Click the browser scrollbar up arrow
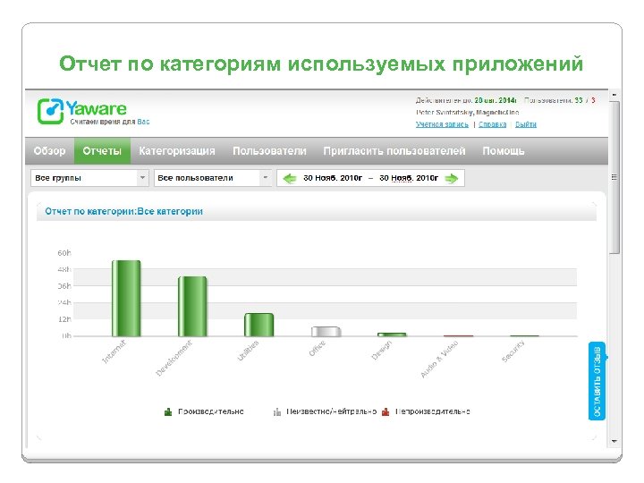Screen dimensions: 644x483 point(614,95)
